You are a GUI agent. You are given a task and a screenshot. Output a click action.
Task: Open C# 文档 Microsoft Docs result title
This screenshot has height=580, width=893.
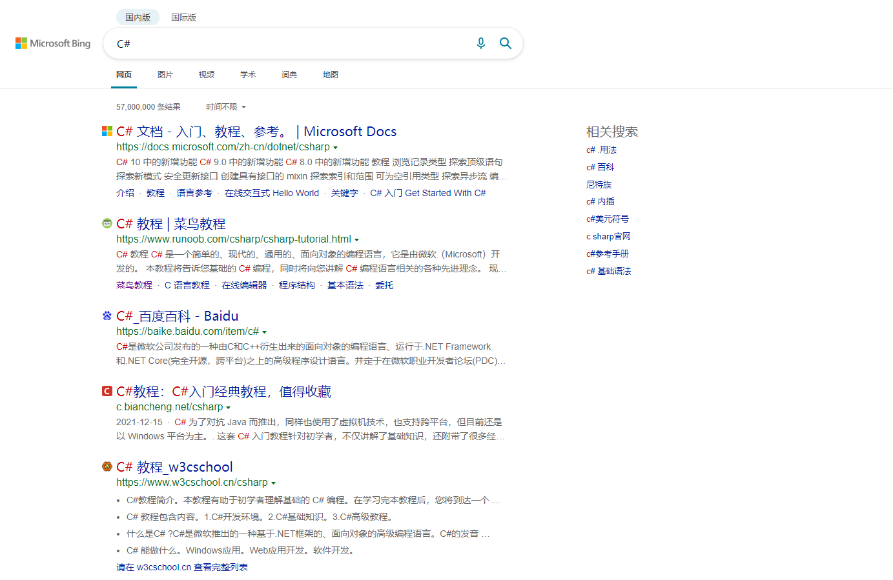point(256,132)
